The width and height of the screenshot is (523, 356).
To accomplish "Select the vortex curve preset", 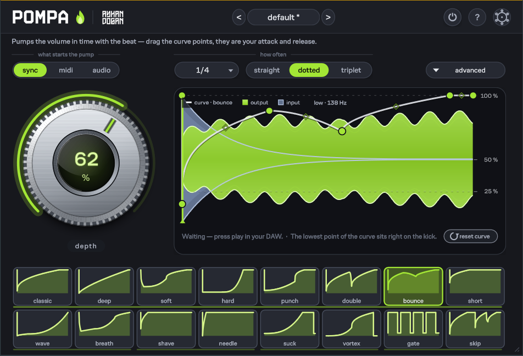I will [352, 329].
